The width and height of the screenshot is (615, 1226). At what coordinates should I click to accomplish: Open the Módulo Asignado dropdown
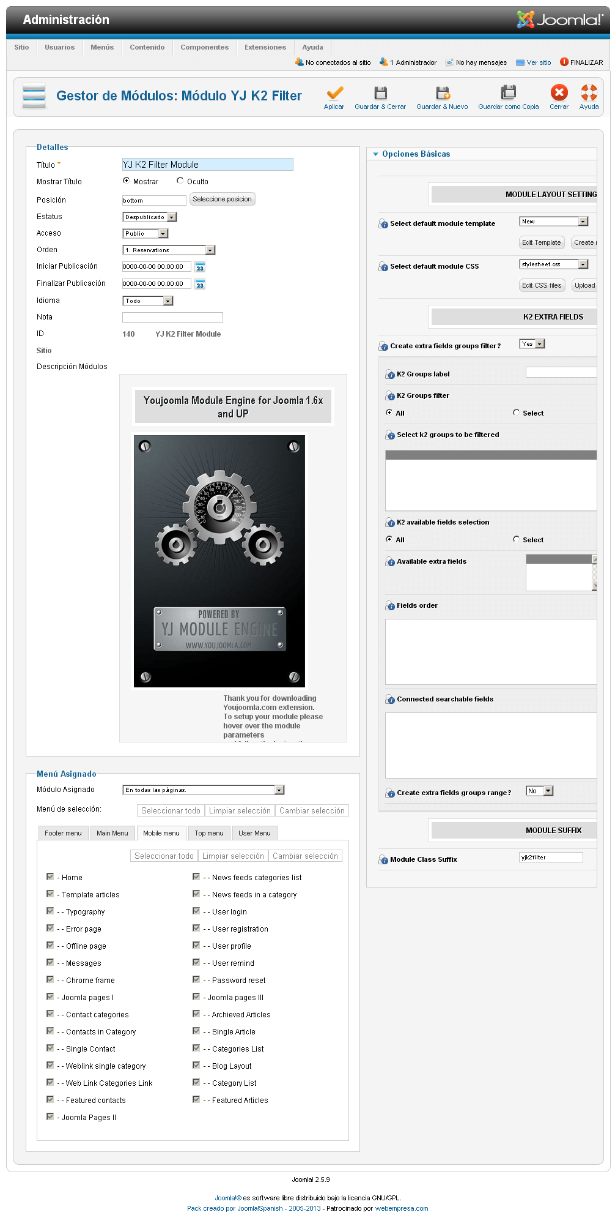click(204, 790)
